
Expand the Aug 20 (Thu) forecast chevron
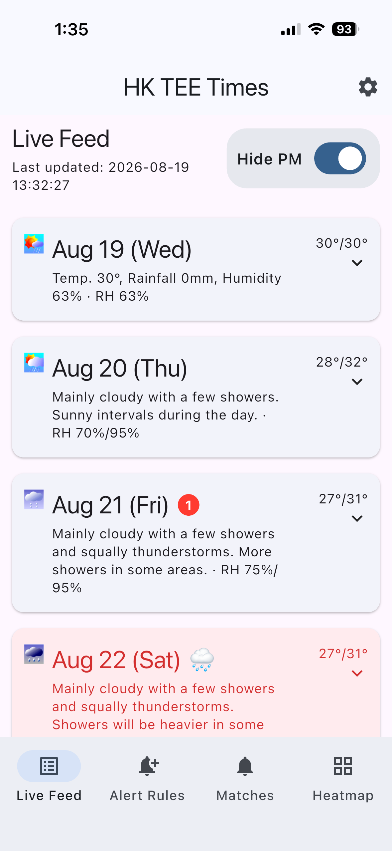(x=357, y=382)
